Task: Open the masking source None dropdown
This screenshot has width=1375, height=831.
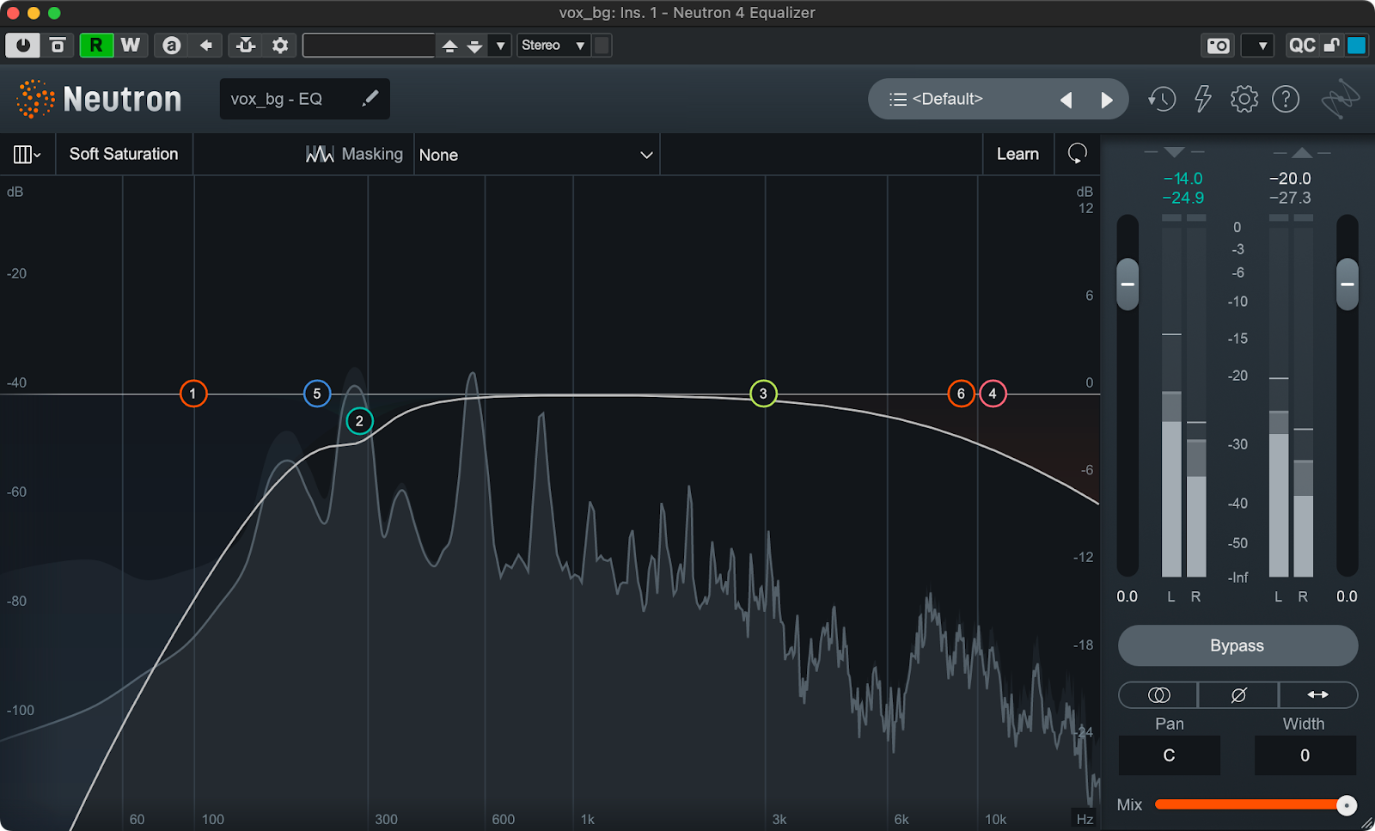Action: coord(537,155)
